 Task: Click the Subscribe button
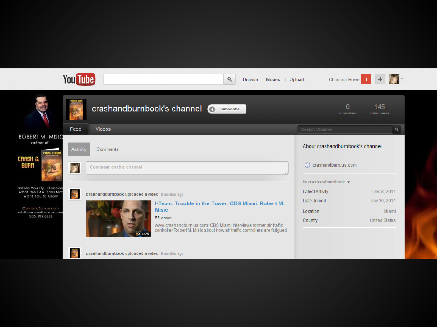point(227,109)
